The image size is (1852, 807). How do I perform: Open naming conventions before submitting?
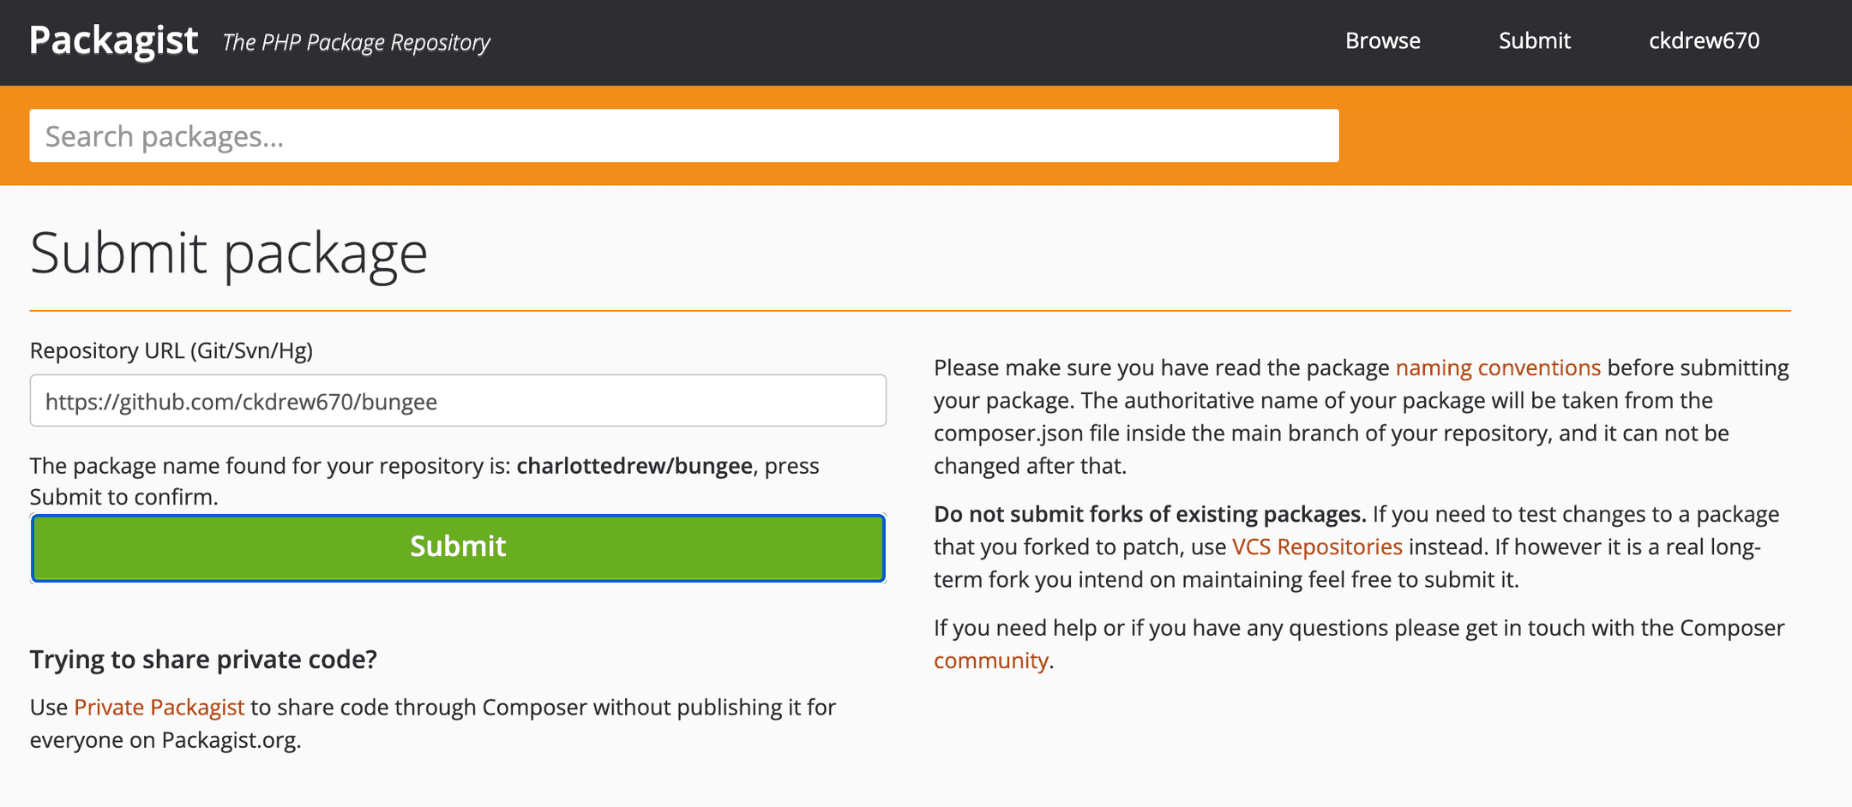(1497, 368)
